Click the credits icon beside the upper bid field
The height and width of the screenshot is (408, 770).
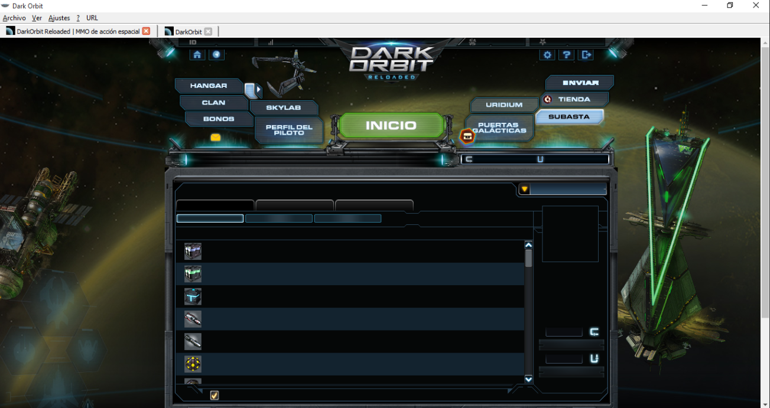click(x=594, y=332)
